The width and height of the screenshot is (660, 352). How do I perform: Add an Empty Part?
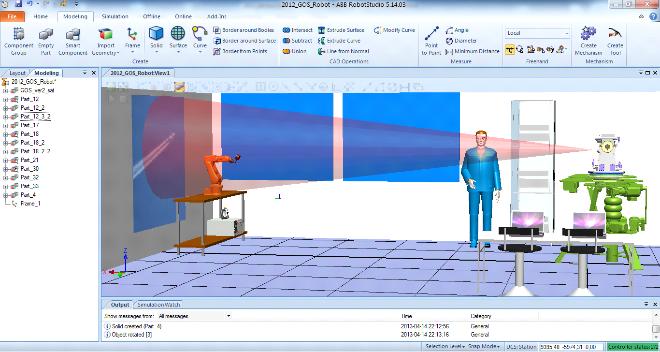pos(46,41)
